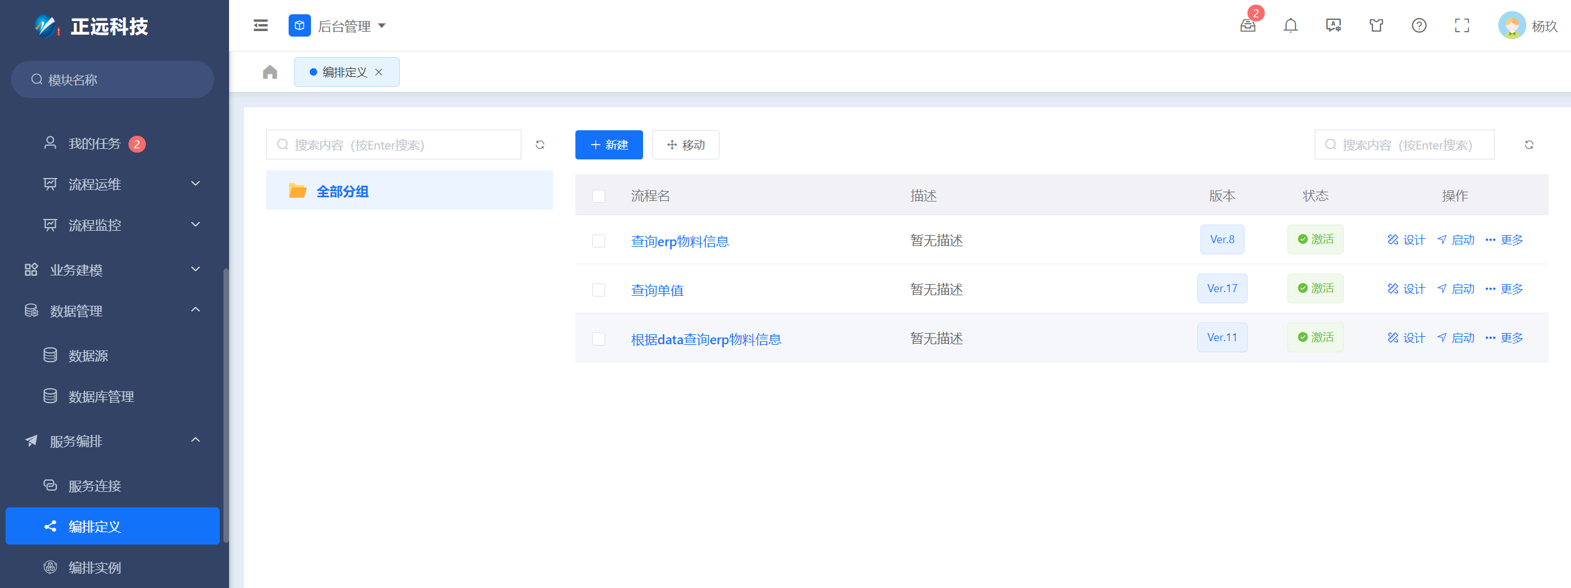Click the help question mark icon
This screenshot has height=588, width=1571.
coord(1419,25)
